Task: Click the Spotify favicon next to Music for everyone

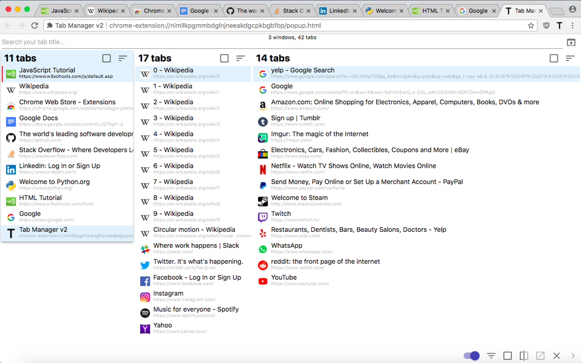Action: [144, 313]
